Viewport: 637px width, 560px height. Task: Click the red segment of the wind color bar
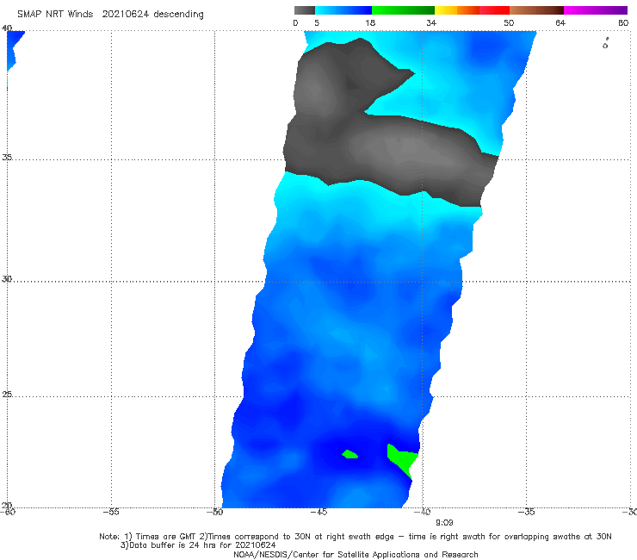pyautogui.click(x=494, y=10)
